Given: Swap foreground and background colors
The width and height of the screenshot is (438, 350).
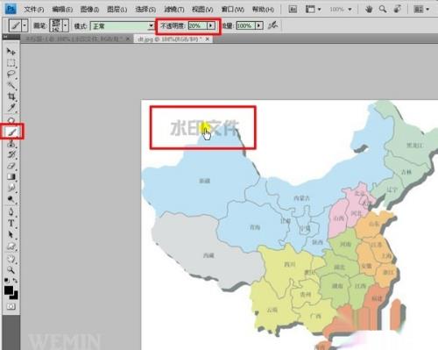Looking at the screenshot, I should (15, 281).
